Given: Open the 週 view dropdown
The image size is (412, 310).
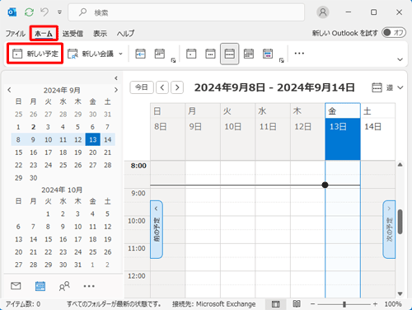Looking at the screenshot, I should click(387, 88).
